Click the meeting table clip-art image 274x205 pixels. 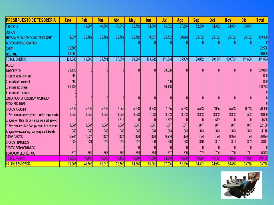click(x=242, y=185)
